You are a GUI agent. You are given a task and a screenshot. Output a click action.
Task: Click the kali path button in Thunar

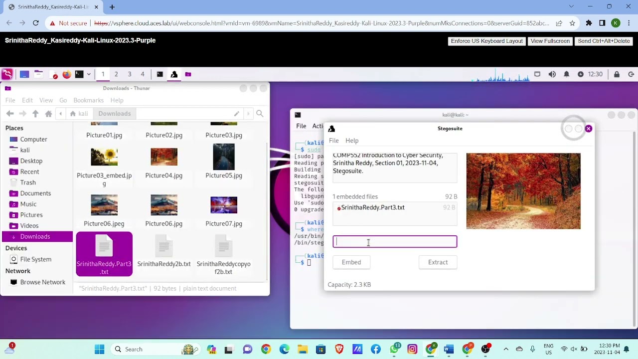79,114
